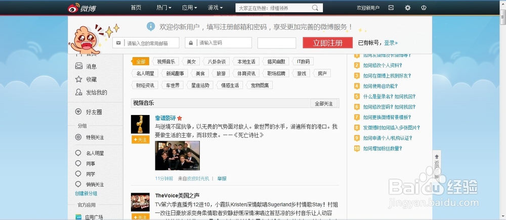Select the 房产 category tag
This screenshot has height=220, width=506.
[x=322, y=73]
